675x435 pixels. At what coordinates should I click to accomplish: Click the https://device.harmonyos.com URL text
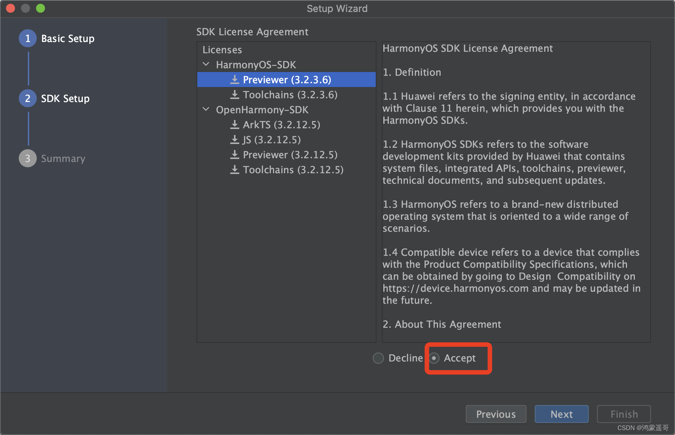point(456,288)
